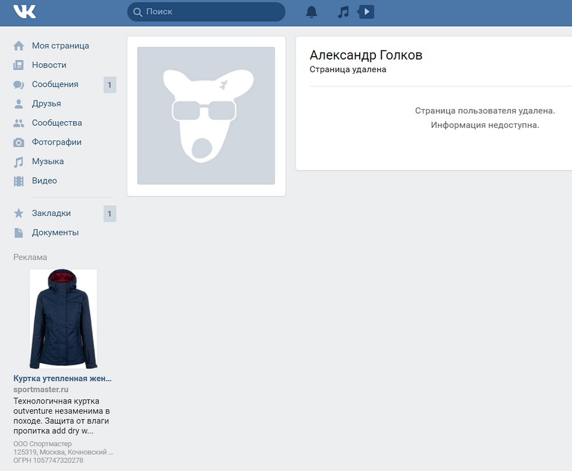The width and height of the screenshot is (572, 471).
Task: Click the Страница удалена status text
Action: 348,69
